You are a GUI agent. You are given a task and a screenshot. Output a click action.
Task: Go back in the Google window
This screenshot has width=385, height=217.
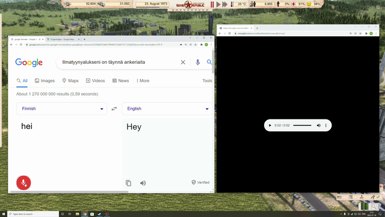point(11,45)
